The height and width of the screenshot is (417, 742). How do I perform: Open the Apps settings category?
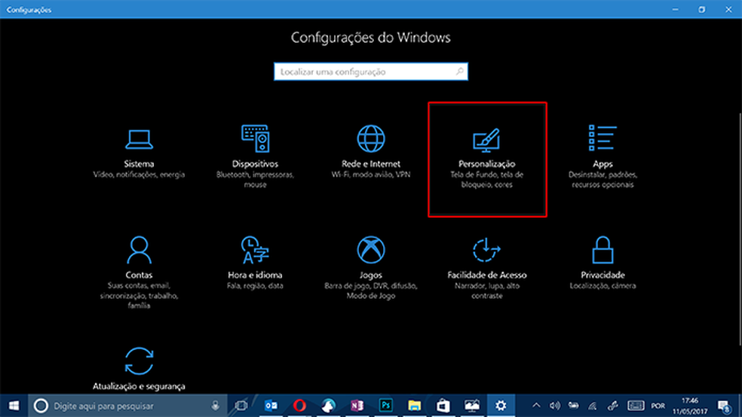click(603, 157)
